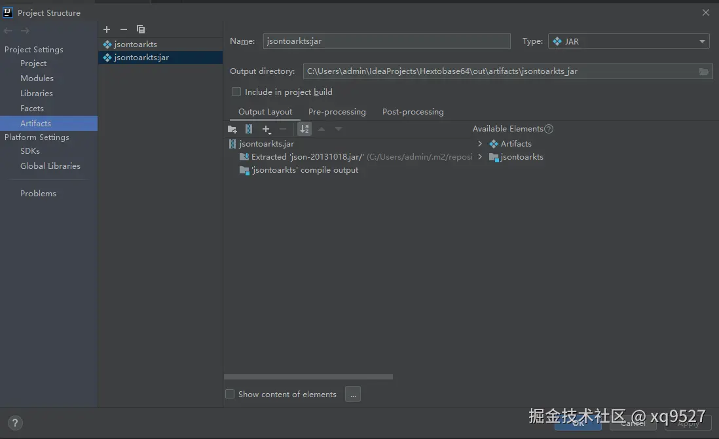Screen dimensions: 719x439
Task: Click the jsontoarkts artifact icon in list
Action: (107, 44)
